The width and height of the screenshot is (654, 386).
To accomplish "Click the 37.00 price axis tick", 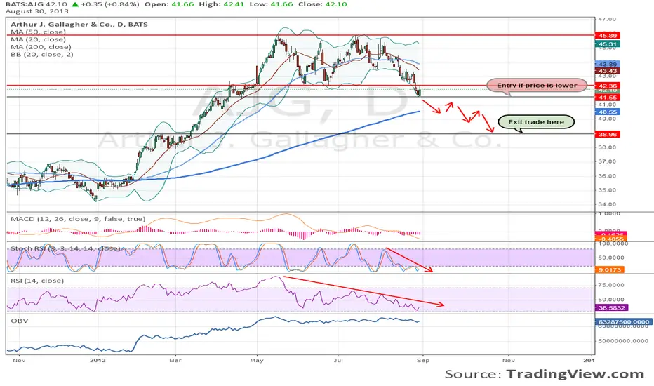I will pos(607,161).
